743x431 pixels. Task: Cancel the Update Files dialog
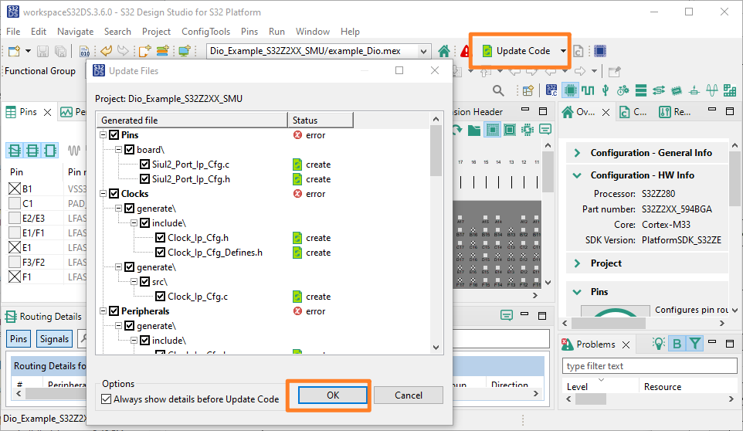pos(409,395)
